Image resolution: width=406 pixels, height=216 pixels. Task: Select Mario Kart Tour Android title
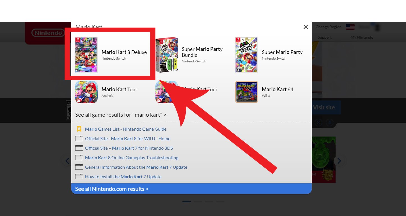click(x=119, y=89)
